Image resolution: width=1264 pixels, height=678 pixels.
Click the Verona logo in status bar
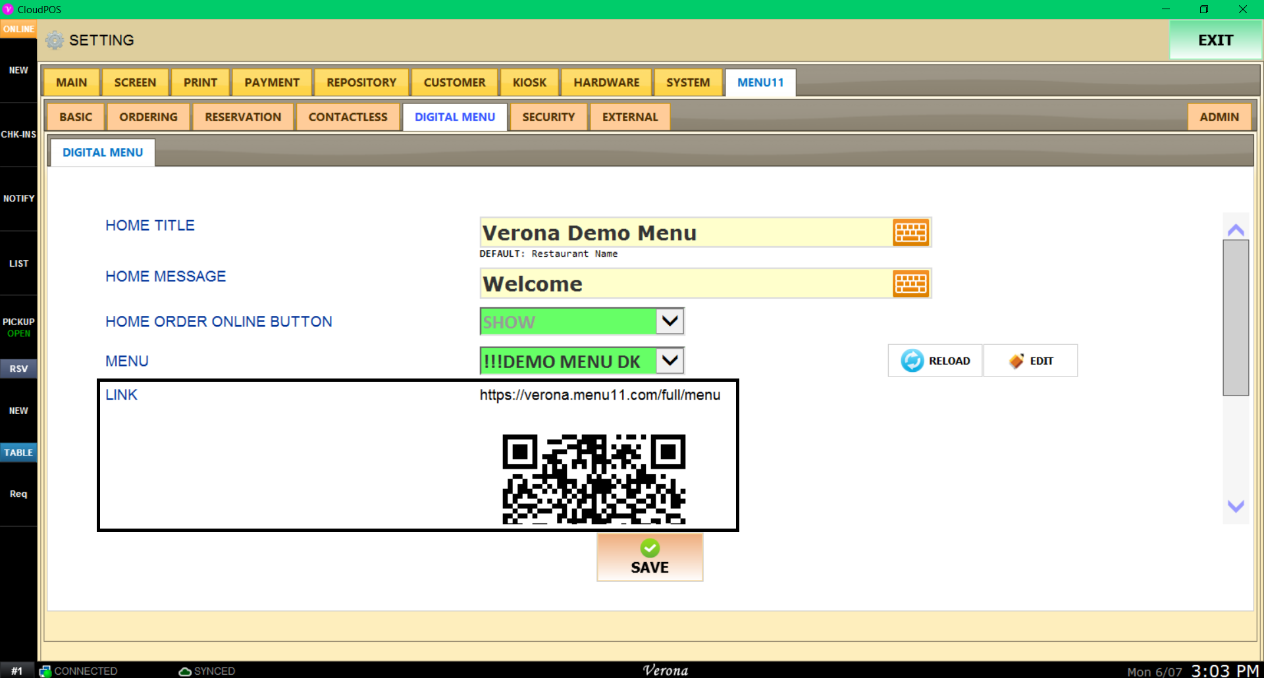tap(665, 670)
